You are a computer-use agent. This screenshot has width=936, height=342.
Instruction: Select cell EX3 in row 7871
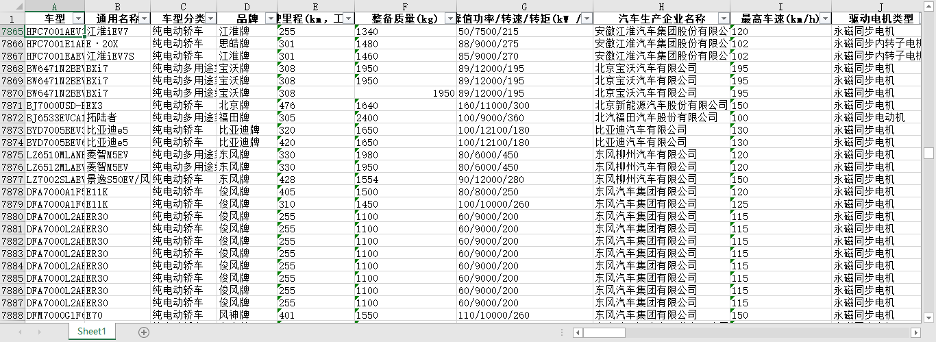(118, 105)
